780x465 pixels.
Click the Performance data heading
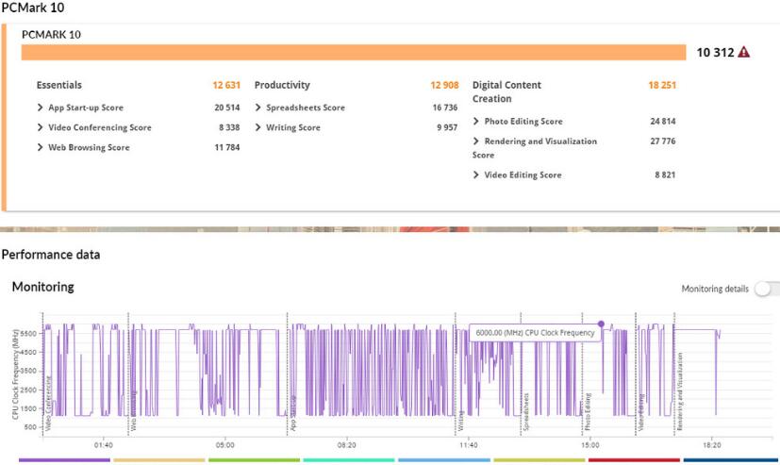click(51, 255)
